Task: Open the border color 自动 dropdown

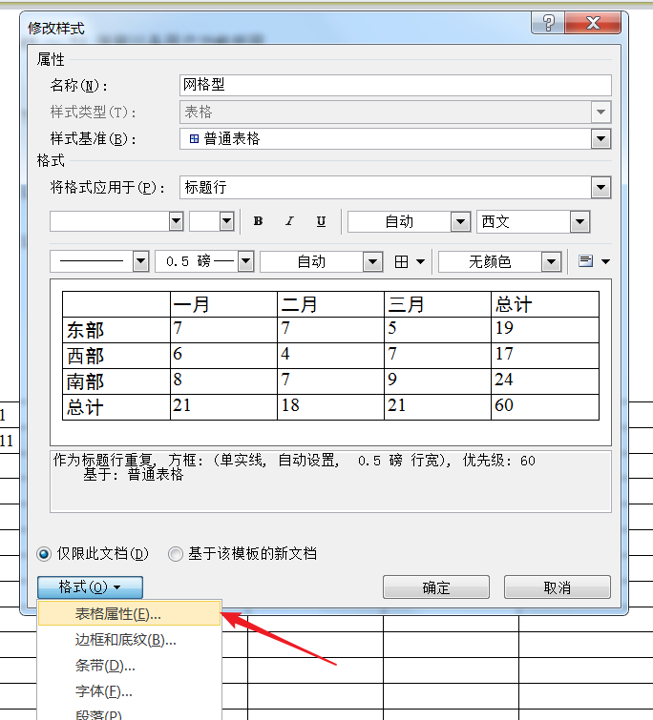Action: coord(372,262)
